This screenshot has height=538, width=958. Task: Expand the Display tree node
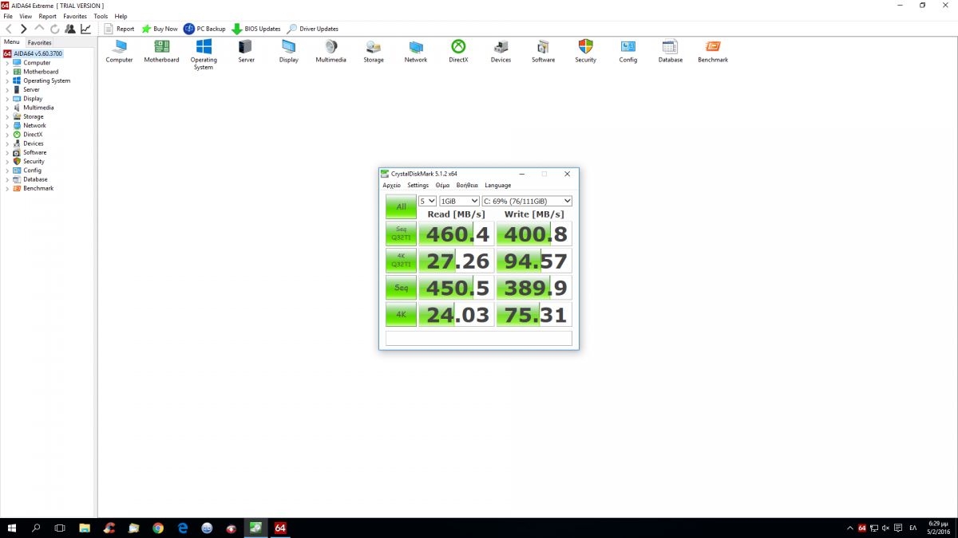(x=7, y=99)
